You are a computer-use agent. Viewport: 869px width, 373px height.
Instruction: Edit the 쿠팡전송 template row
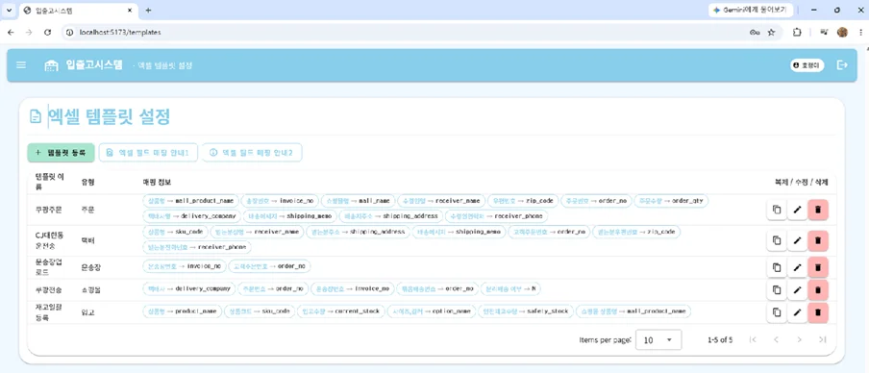point(798,290)
